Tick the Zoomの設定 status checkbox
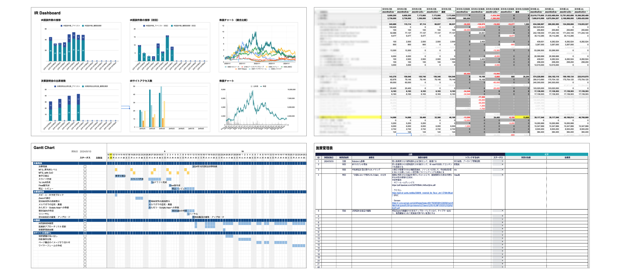The image size is (621, 275). 85,198
